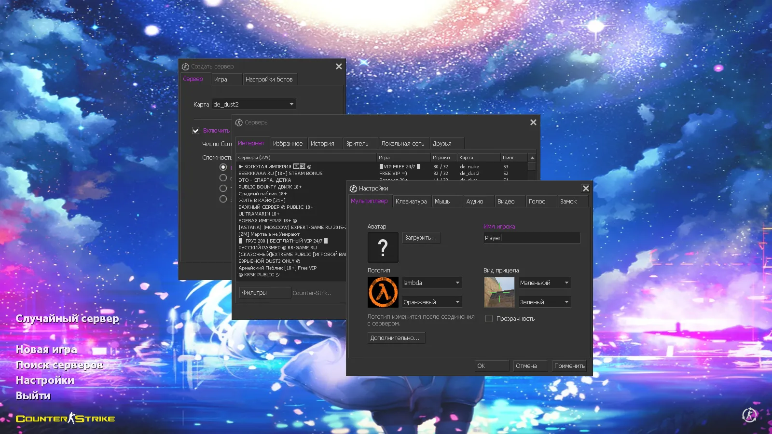Expand the lambda logo type dropdown

(x=432, y=283)
